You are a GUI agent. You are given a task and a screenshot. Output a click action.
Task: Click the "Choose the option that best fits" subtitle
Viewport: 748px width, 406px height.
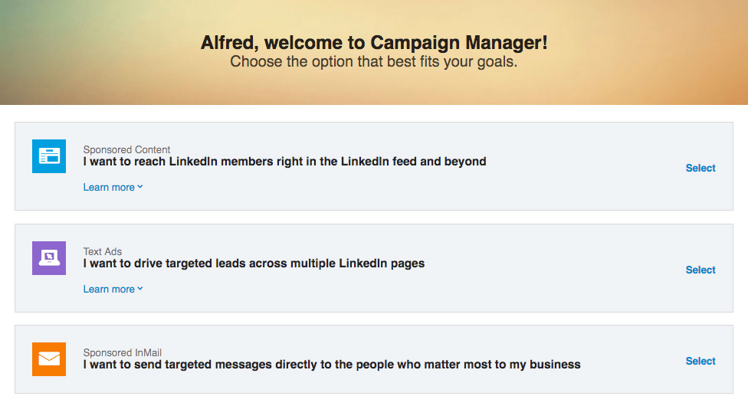(374, 62)
